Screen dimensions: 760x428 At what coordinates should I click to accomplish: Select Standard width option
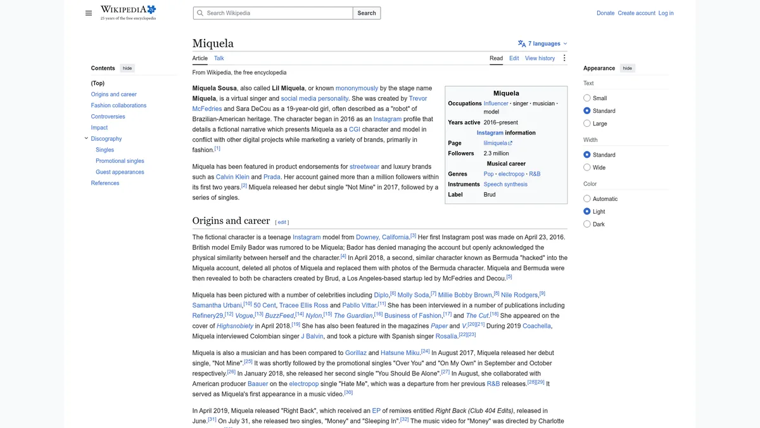587,155
